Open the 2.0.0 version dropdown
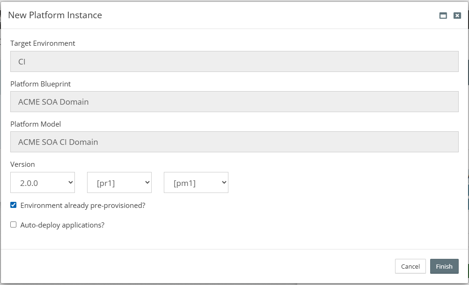This screenshot has height=285, width=469. click(x=43, y=183)
